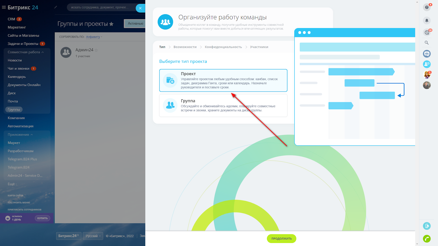Go to the Возможности step
This screenshot has width=438, height=246.
coord(185,47)
